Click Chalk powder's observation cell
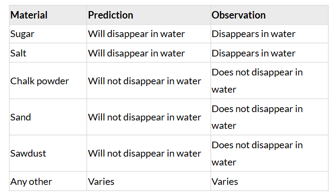Screen dimensions: 333x195 (257, 81)
